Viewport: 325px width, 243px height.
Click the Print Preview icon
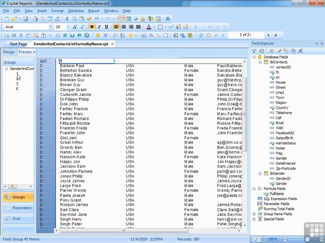pyautogui.click(x=50, y=19)
